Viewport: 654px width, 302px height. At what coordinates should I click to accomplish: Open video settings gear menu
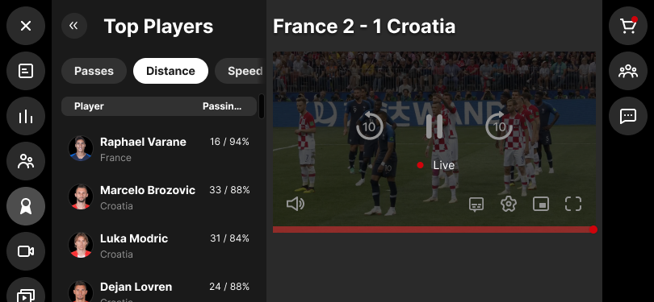point(509,204)
